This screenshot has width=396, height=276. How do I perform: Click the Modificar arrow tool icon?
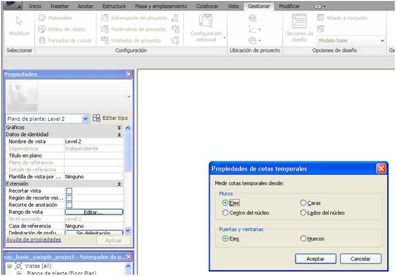coord(19,22)
